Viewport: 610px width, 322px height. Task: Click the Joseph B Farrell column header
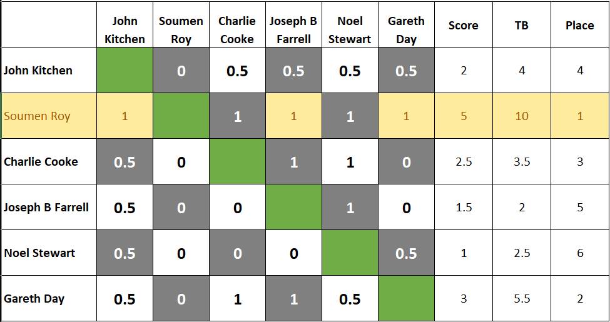pos(293,30)
